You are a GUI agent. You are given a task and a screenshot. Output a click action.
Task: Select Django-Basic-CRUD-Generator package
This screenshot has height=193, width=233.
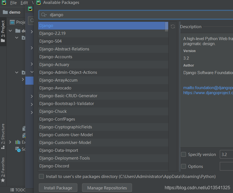[103, 96]
